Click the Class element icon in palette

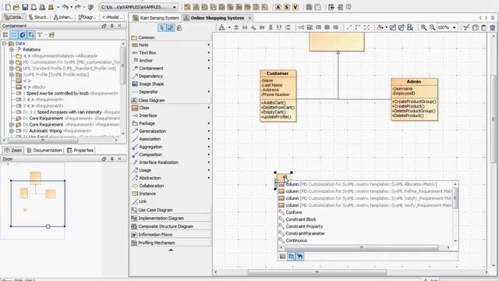point(135,108)
